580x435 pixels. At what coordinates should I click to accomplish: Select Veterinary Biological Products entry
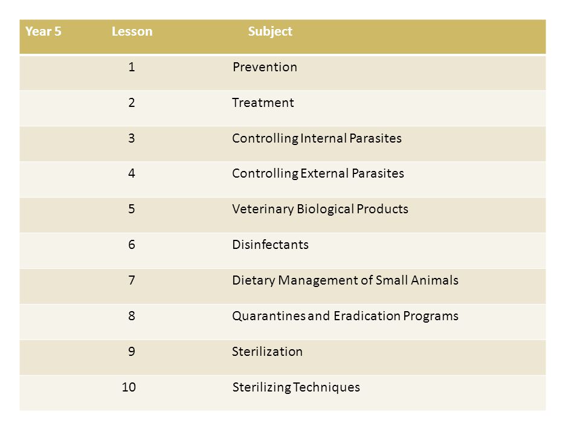(x=320, y=209)
